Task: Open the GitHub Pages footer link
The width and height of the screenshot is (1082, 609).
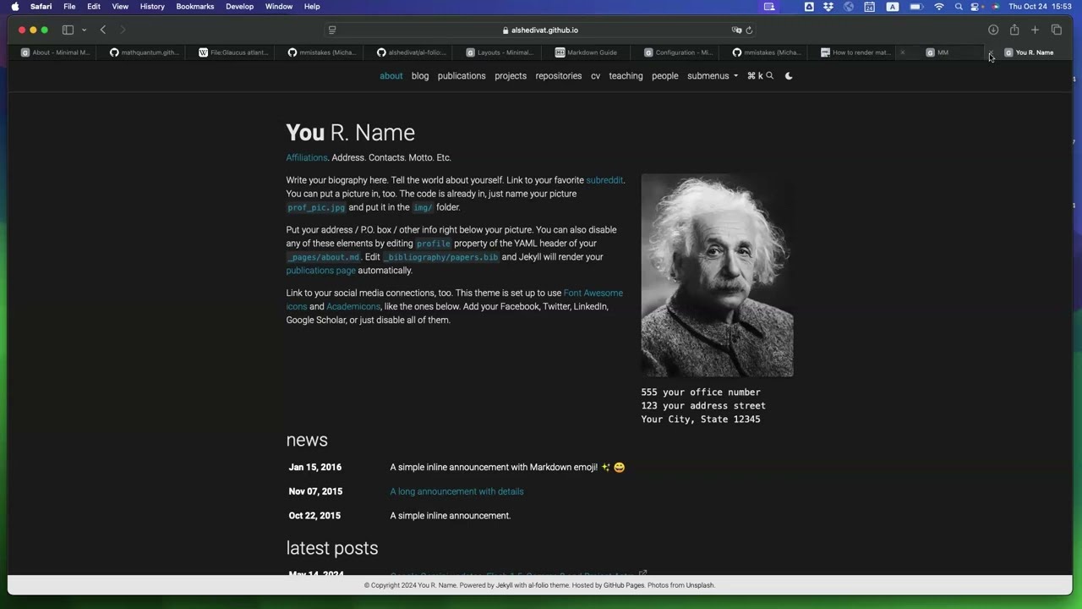Action: (x=624, y=585)
